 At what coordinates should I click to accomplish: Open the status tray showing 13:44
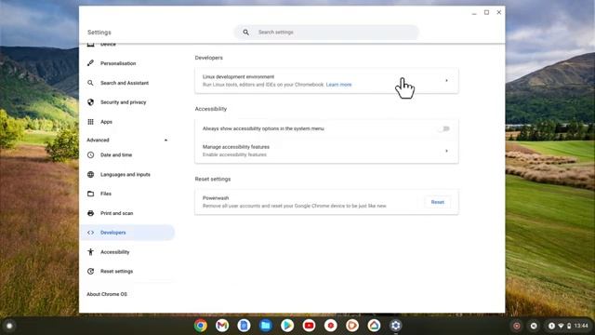pos(568,326)
